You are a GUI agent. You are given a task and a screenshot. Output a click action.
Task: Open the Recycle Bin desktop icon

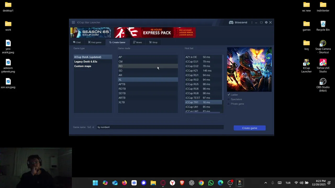coord(323,26)
